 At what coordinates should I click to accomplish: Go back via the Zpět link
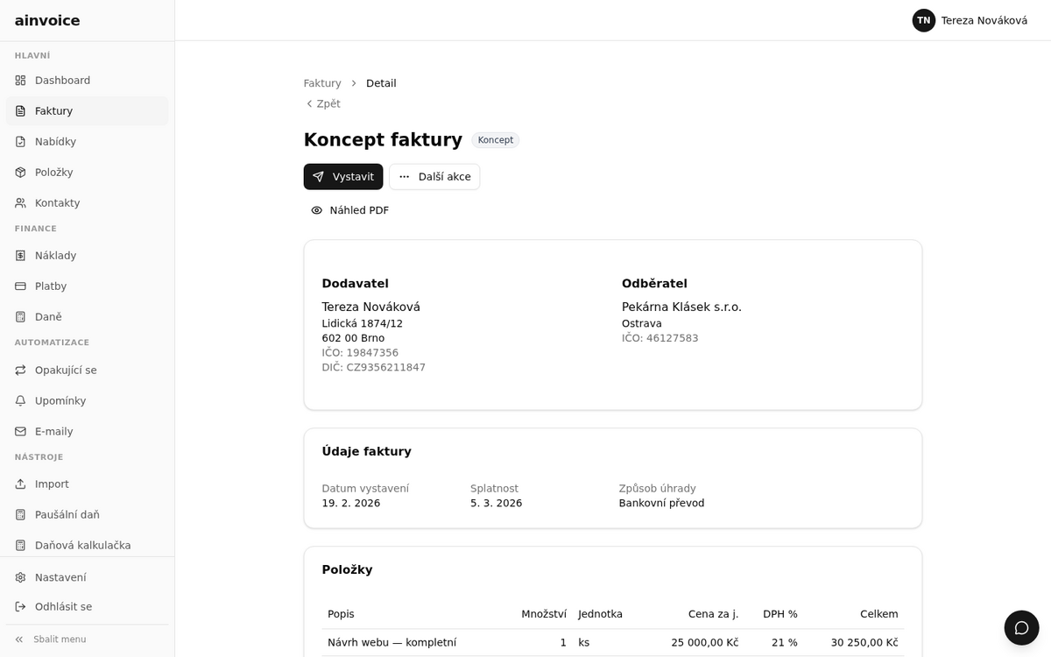[x=322, y=104]
